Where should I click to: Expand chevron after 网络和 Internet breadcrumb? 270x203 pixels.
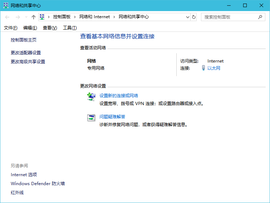coord(114,17)
